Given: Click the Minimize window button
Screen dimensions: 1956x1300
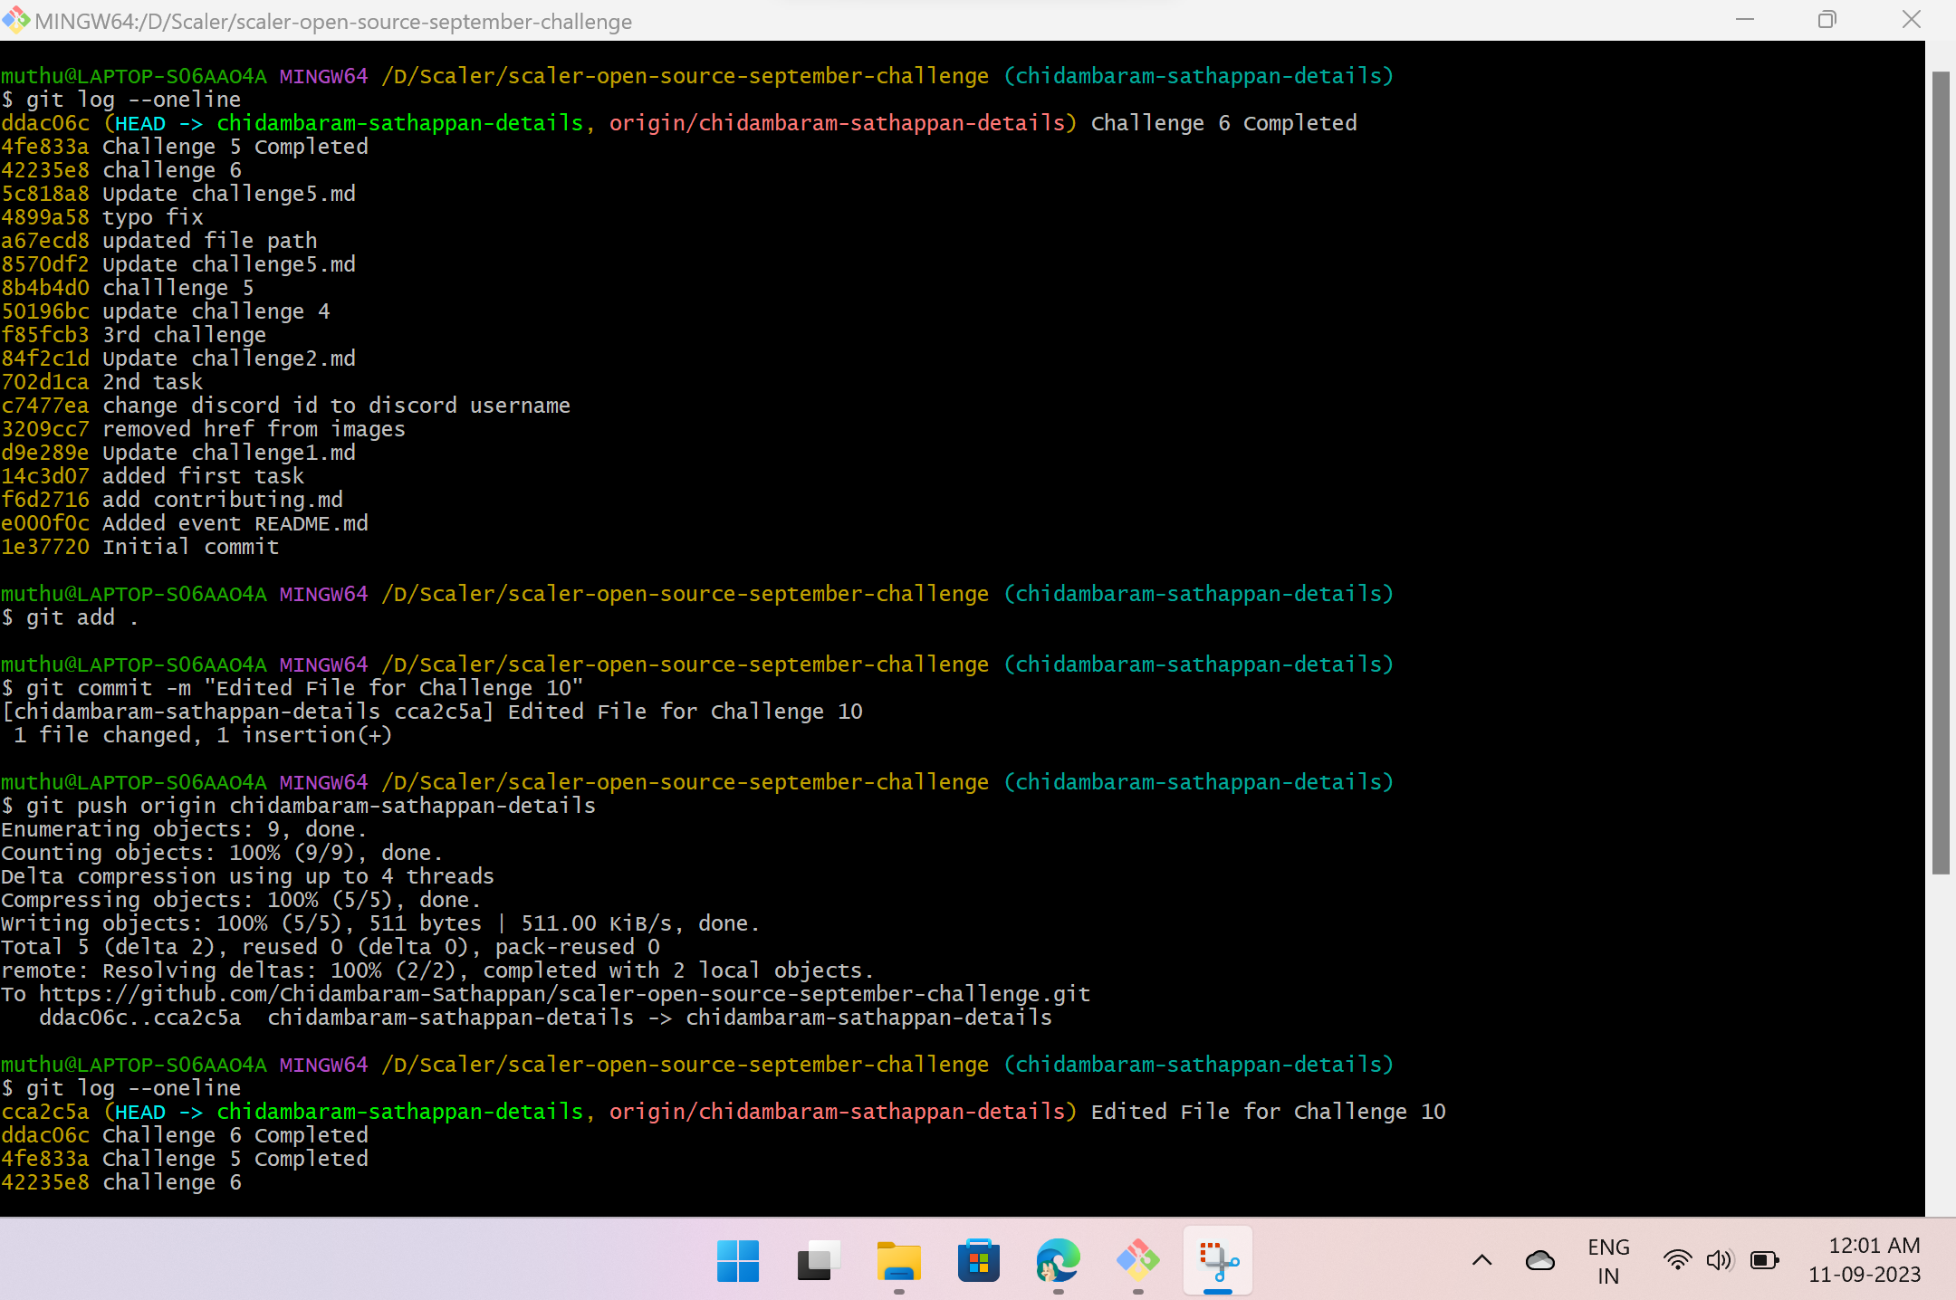Looking at the screenshot, I should click(x=1746, y=19).
